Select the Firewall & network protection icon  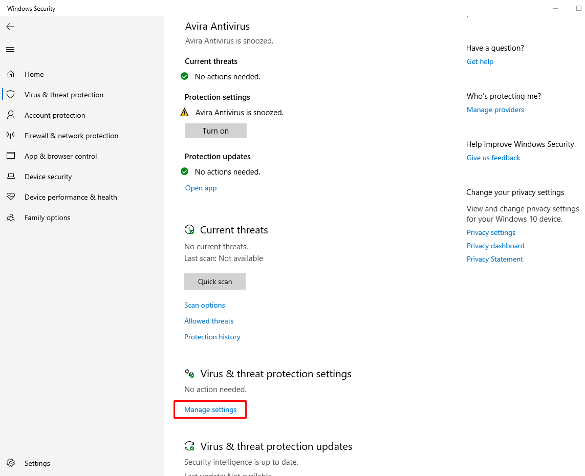[x=11, y=135]
